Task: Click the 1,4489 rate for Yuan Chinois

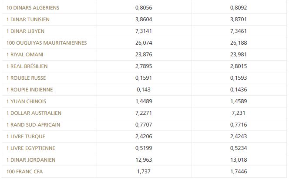Action: pyautogui.click(x=144, y=101)
